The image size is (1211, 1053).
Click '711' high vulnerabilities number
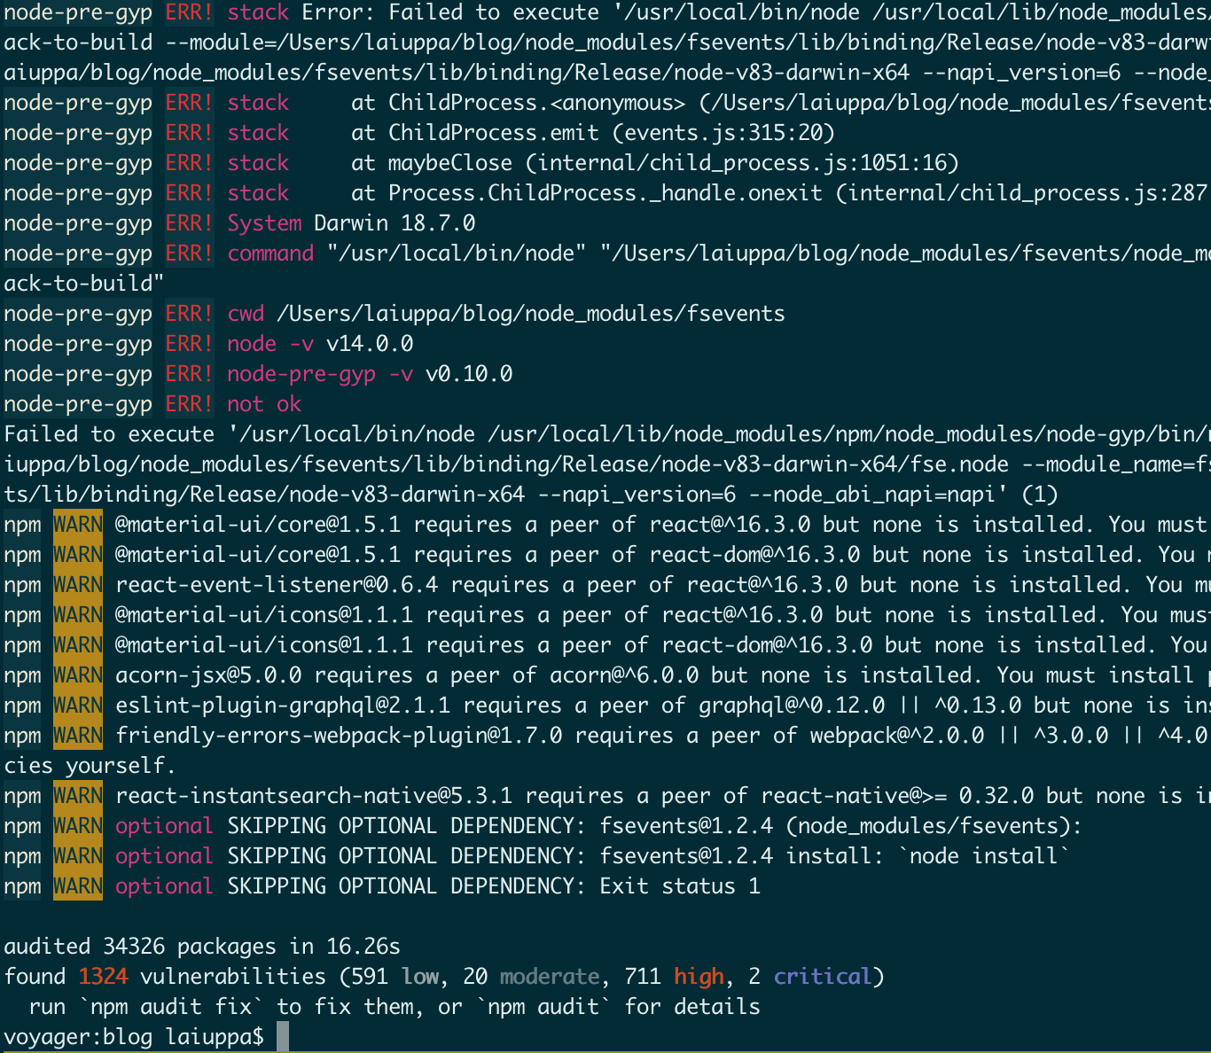click(x=643, y=976)
